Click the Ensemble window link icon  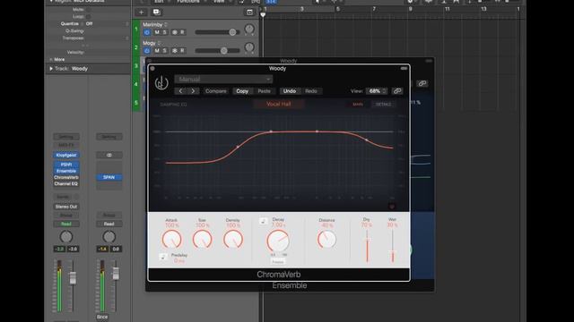(x=422, y=83)
